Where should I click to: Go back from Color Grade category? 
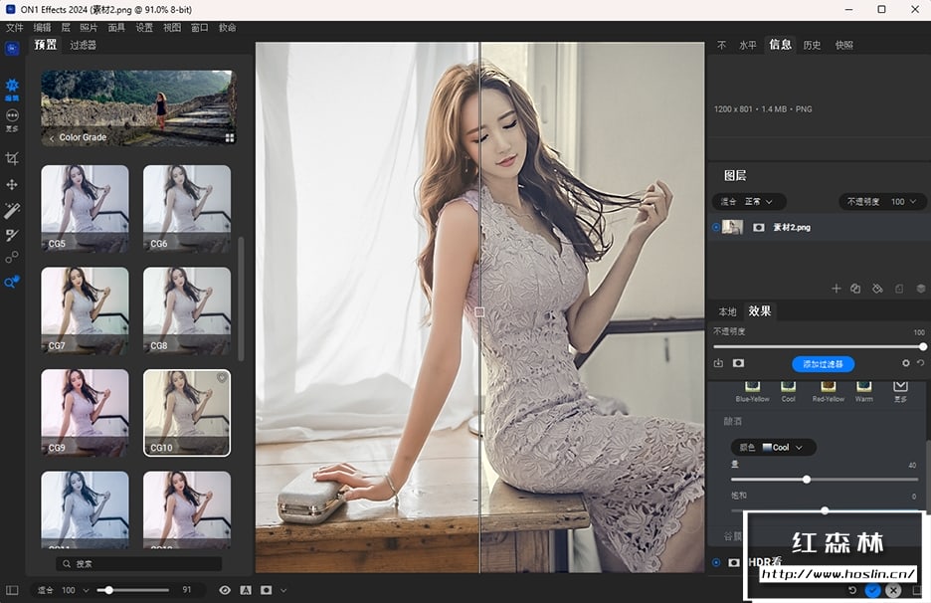tap(52, 138)
